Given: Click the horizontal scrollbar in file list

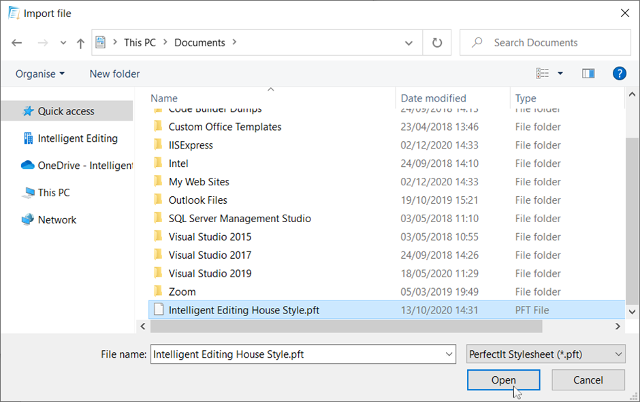Looking at the screenshot, I should click(x=346, y=326).
